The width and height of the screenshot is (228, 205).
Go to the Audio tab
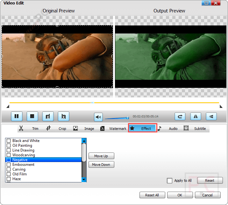point(173,129)
